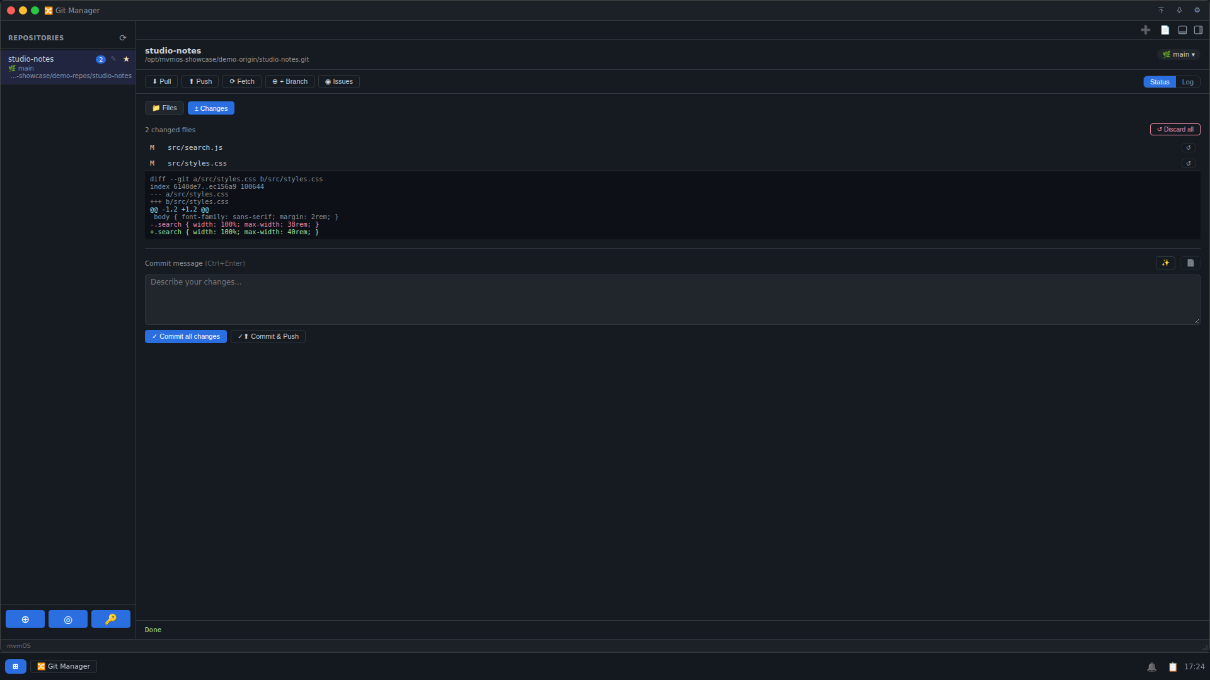The height and width of the screenshot is (680, 1210).
Task: Open the clipboard icon in taskbar
Action: (x=1173, y=667)
